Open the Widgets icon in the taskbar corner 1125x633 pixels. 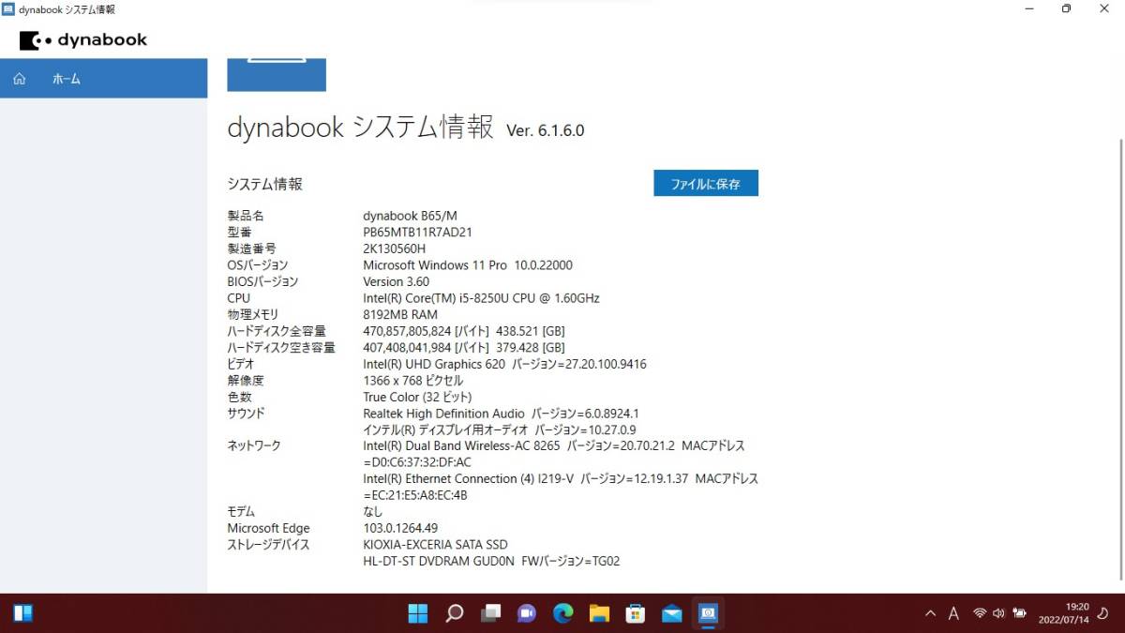[x=23, y=613]
